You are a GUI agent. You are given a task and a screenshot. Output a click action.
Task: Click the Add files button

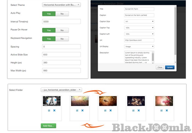coord(48,126)
